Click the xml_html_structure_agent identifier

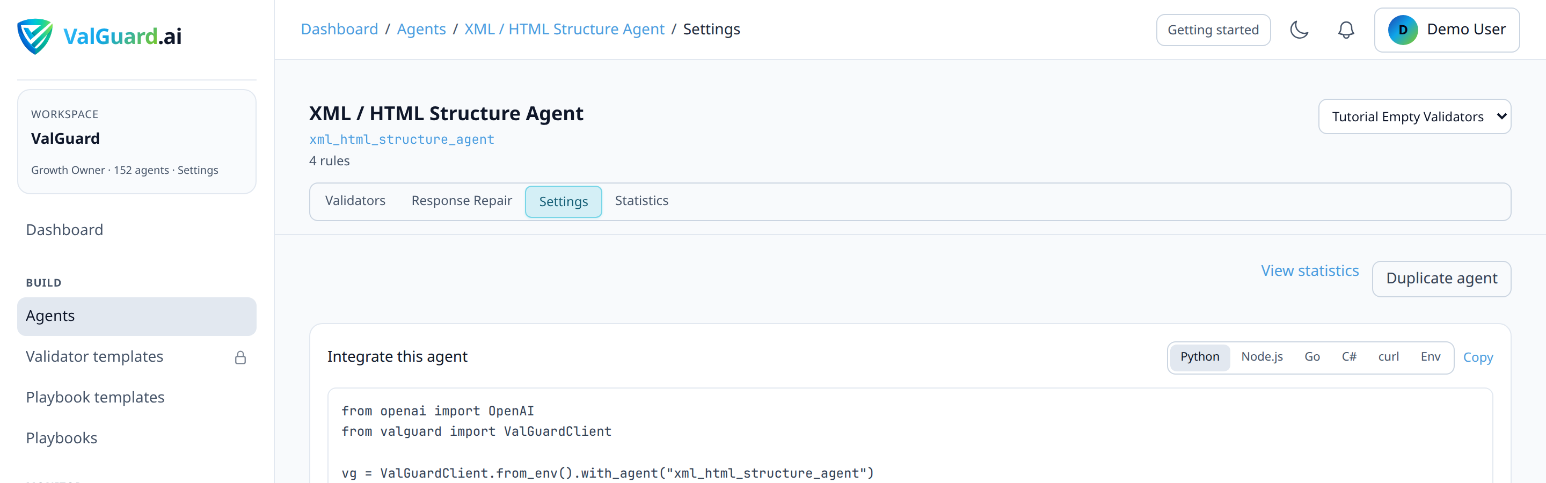click(402, 139)
